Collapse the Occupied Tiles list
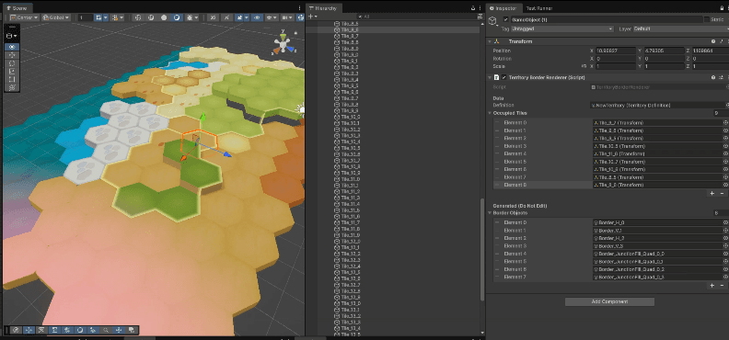Viewport: 729px width, 340px height. (490, 113)
